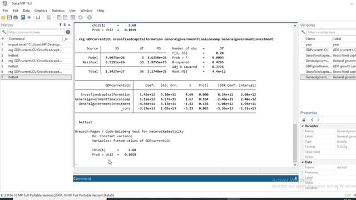
Task: Toggle the Properties lock icon
Action: (304, 120)
